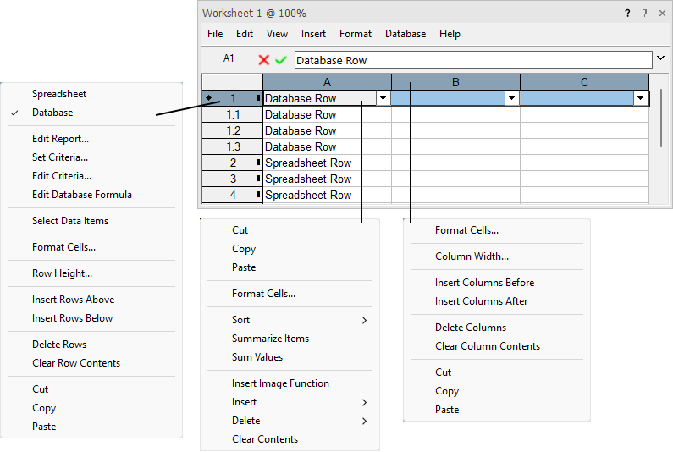673x452 pixels.
Task: Open the View menu
Action: pos(277,34)
